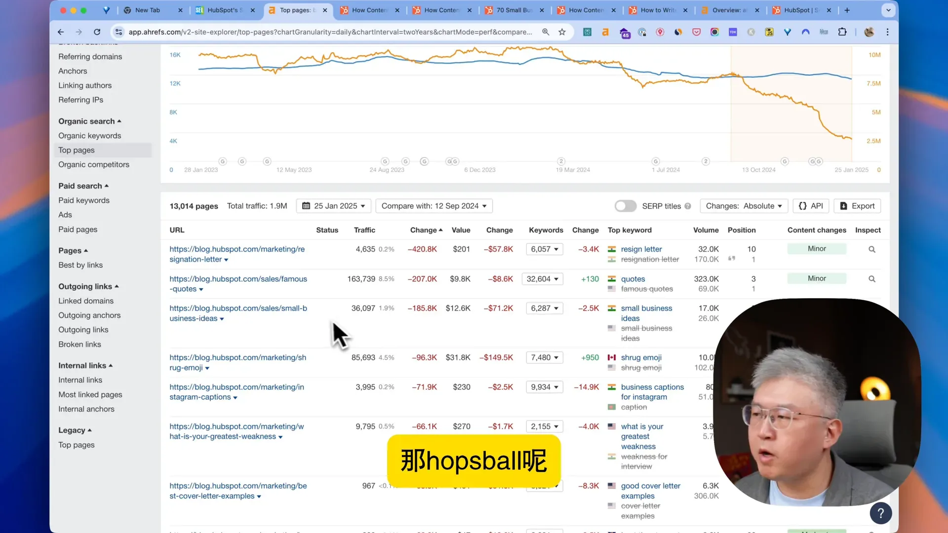Open a new tab with the plus icon
The height and width of the screenshot is (533, 948).
coord(847,10)
